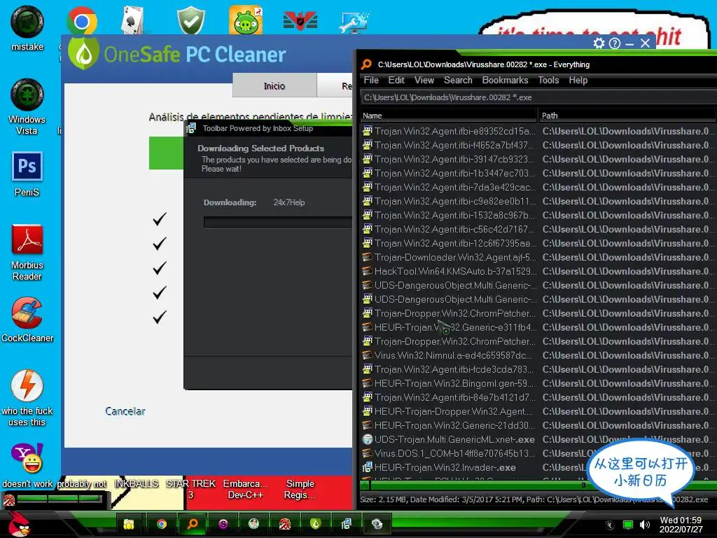This screenshot has width=717, height=538.
Task: Click the Embarca... Dev-C++ desktop label
Action: [246, 489]
